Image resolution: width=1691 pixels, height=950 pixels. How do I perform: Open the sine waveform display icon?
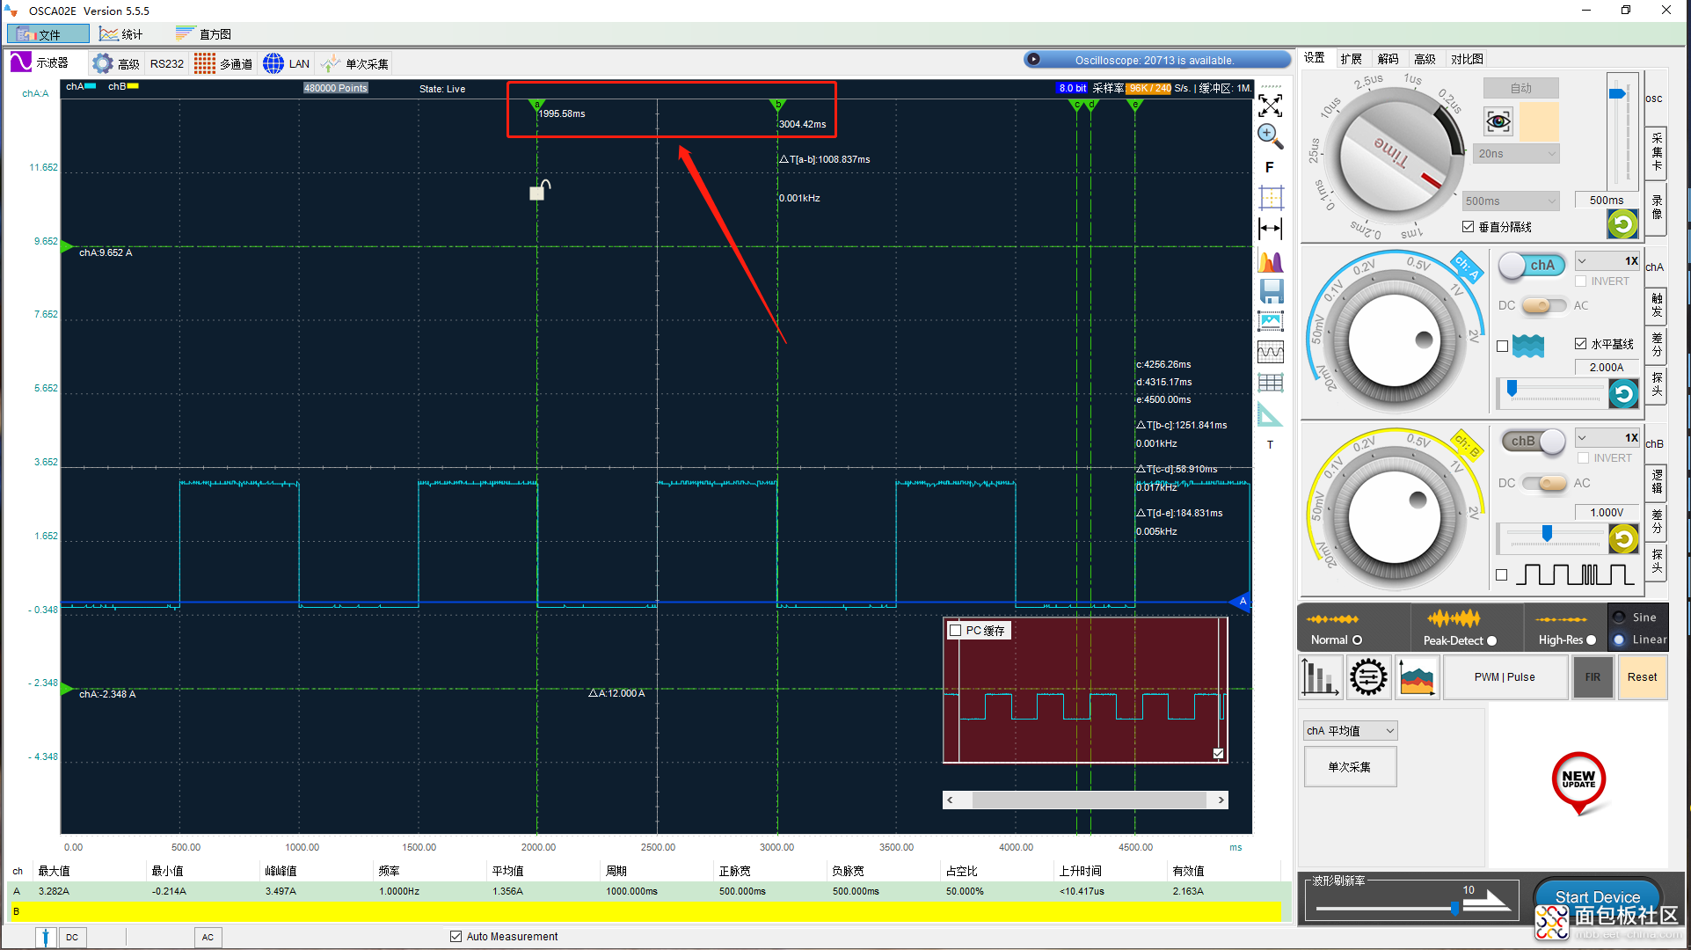[1271, 352]
